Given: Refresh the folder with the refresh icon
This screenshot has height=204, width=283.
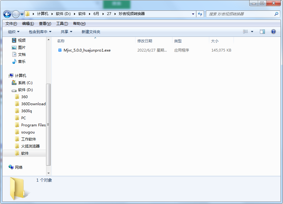Looking at the screenshot, I should coord(200,14).
